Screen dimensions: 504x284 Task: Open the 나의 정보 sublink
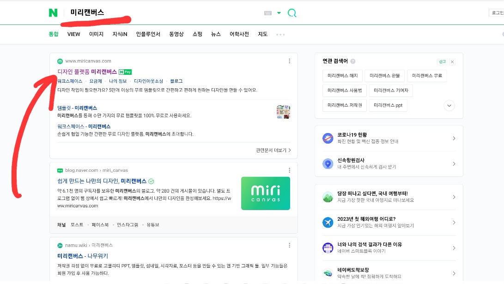pos(118,81)
